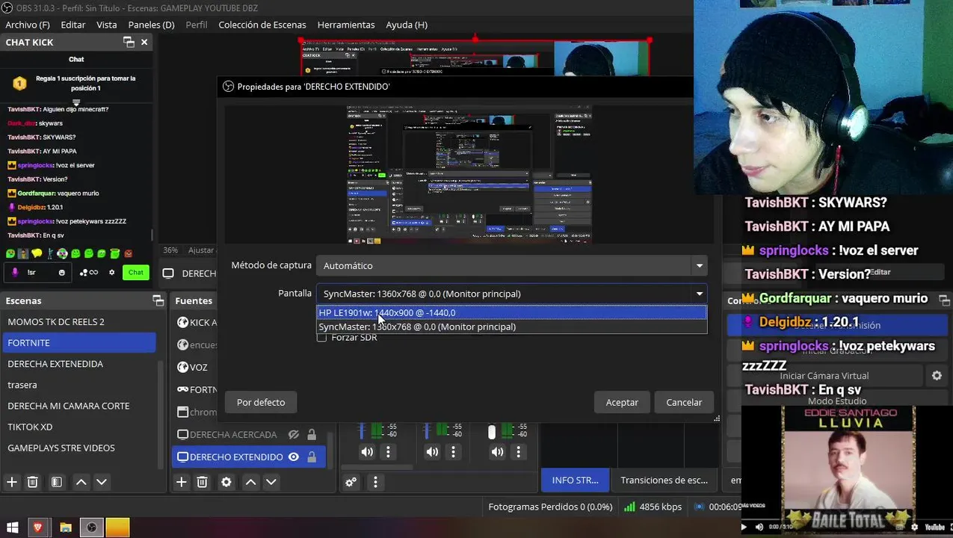This screenshot has height=538, width=953.
Task: Click the OBS Studio taskbar icon
Action: pyautogui.click(x=91, y=528)
